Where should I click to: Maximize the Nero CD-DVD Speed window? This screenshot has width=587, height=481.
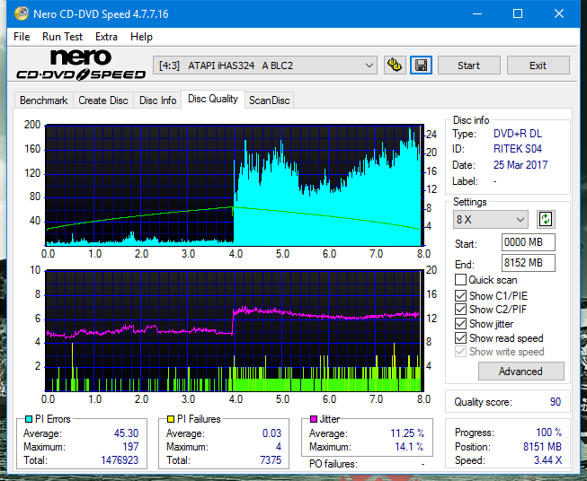click(518, 14)
